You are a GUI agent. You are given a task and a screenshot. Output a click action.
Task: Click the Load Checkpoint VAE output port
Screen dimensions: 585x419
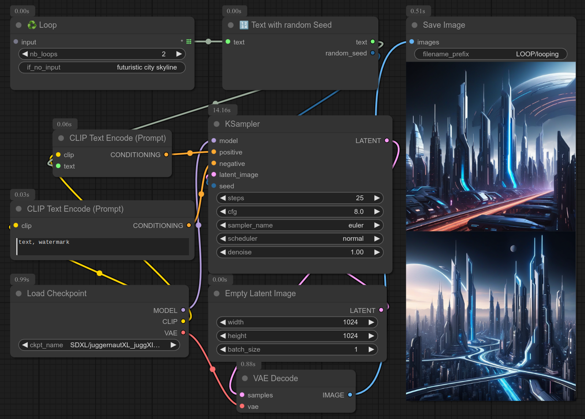[183, 333]
